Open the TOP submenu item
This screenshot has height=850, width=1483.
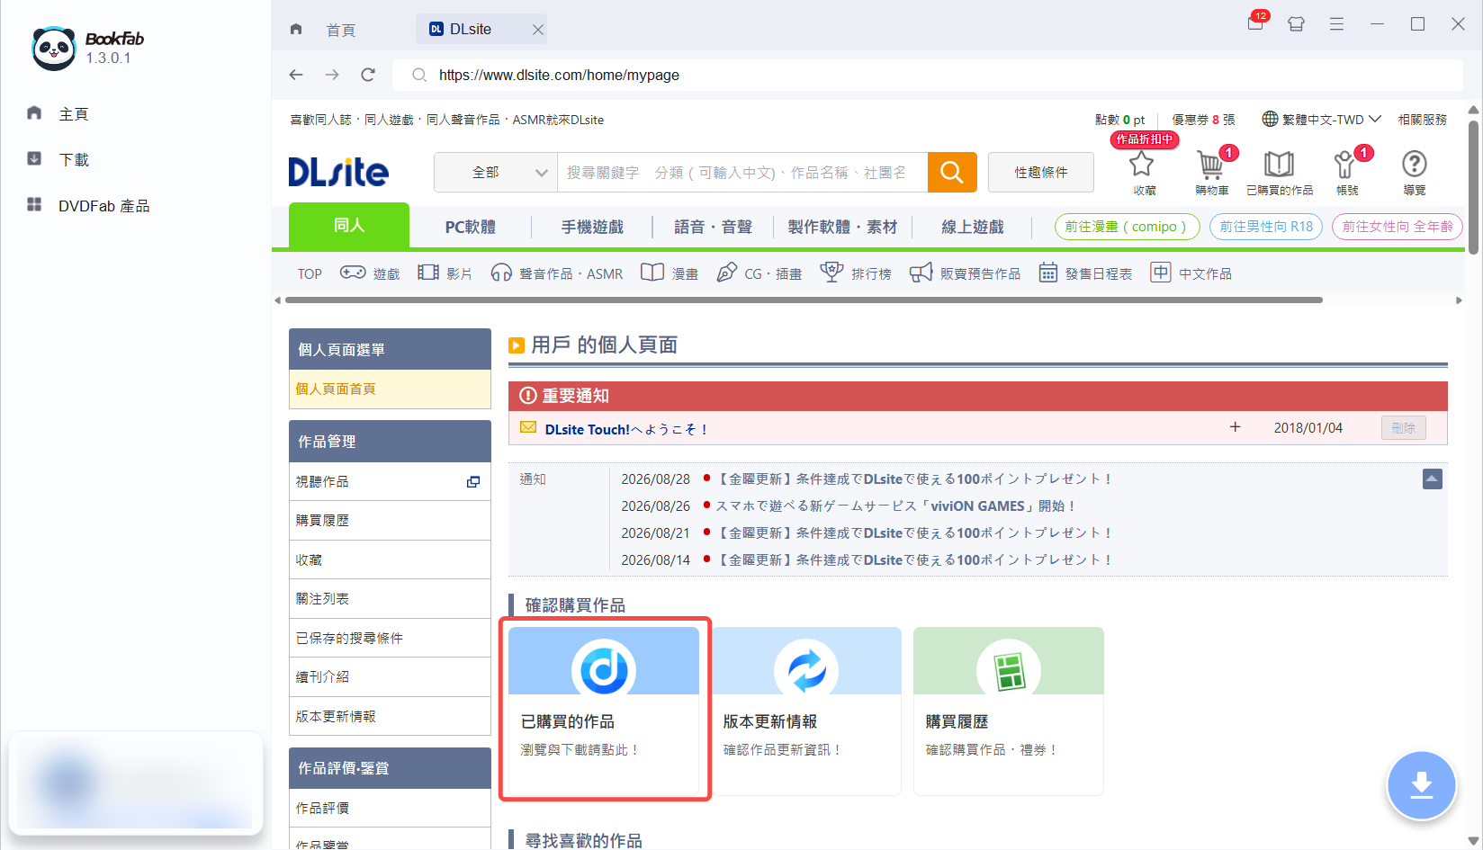[310, 273]
